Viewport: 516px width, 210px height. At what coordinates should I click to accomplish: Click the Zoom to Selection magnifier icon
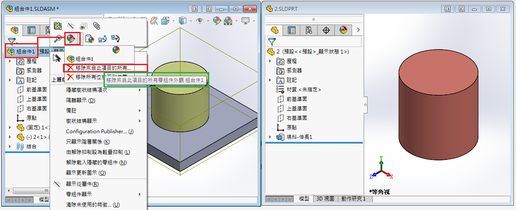[x=58, y=38]
